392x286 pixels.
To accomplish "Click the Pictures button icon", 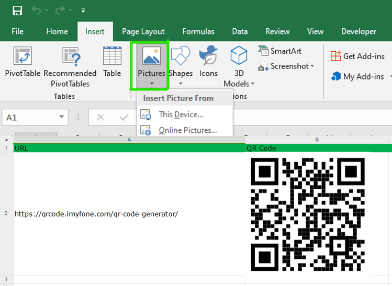I will tap(151, 56).
